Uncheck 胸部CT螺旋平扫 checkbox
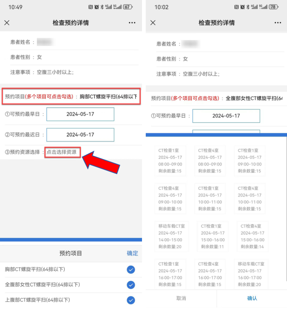The height and width of the screenshot is (309, 287). tap(131, 269)
